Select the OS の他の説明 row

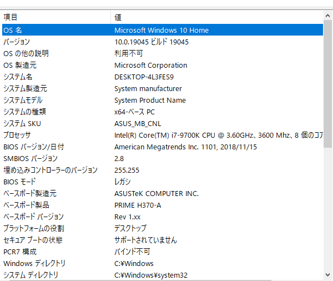pos(163,53)
